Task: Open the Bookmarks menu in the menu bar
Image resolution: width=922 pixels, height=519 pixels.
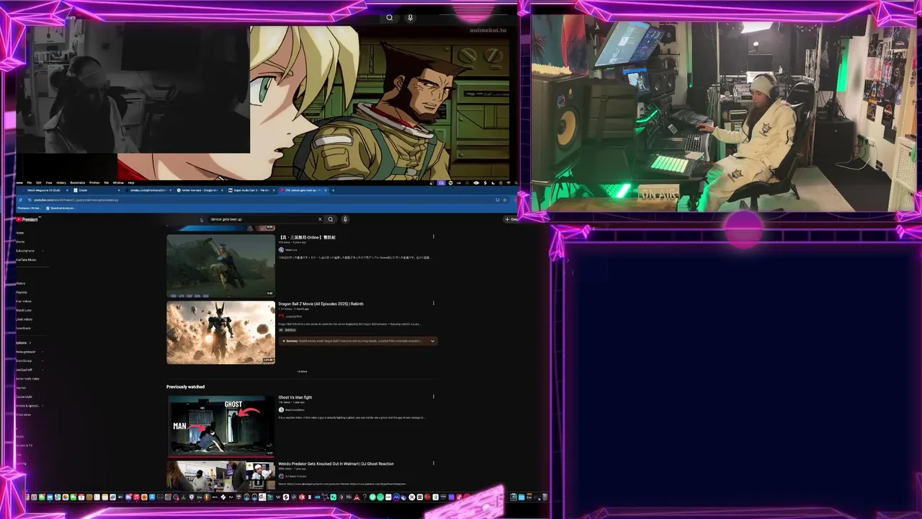Action: 77,182
